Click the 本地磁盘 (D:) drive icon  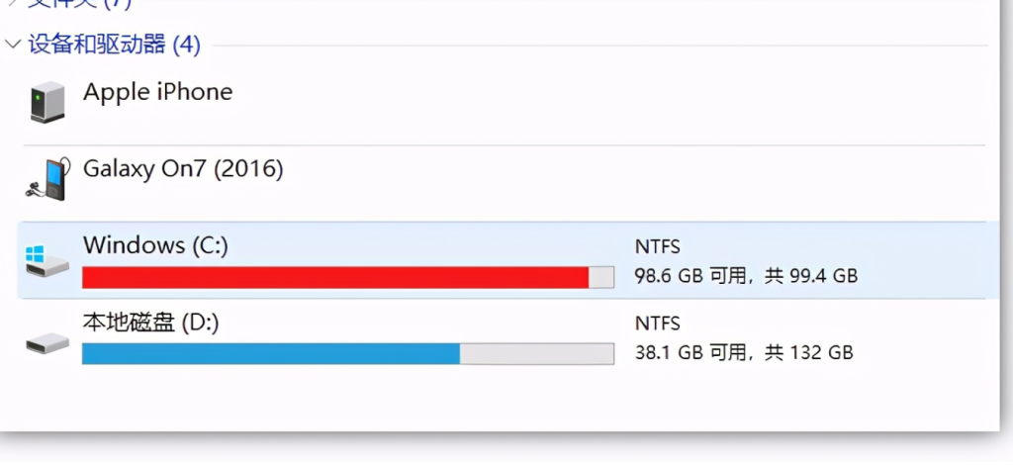click(x=47, y=343)
